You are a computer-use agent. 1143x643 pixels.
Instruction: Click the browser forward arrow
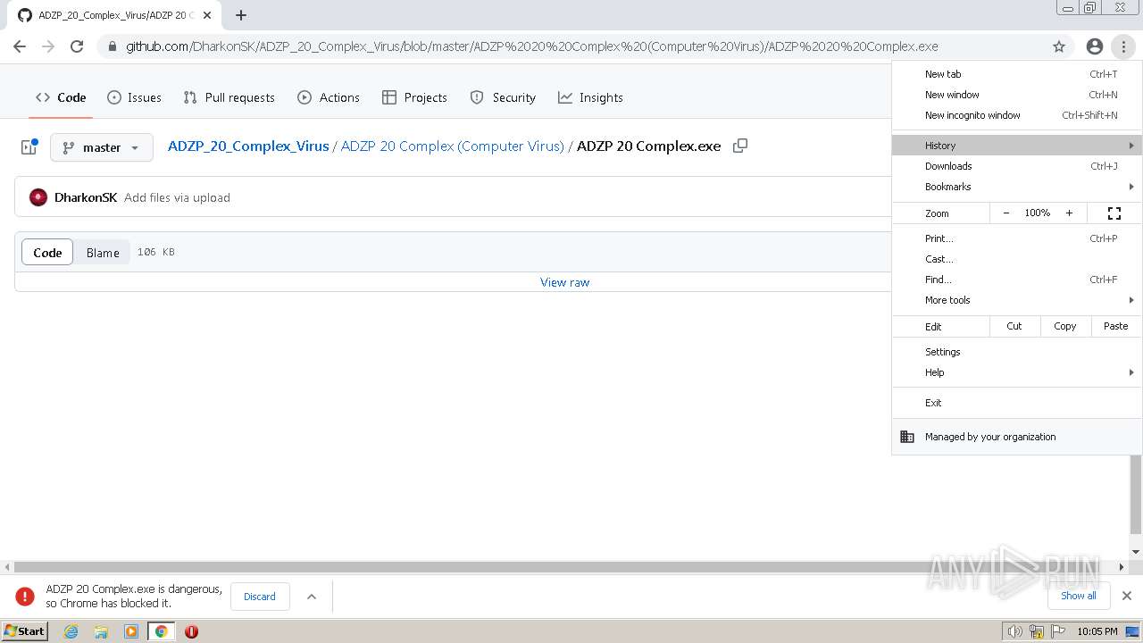48,46
